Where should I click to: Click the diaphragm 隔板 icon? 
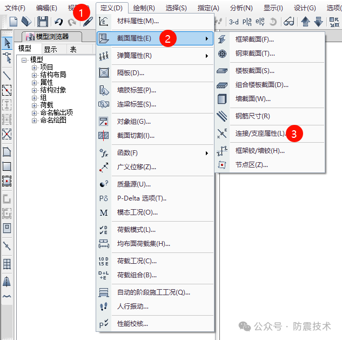104,72
